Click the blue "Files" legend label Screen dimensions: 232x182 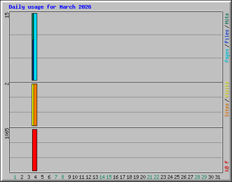227,36
